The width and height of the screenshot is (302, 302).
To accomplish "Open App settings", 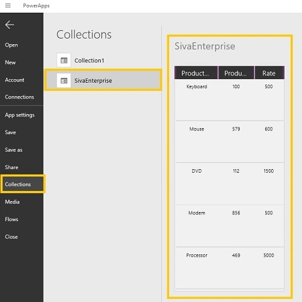I will pos(20,115).
